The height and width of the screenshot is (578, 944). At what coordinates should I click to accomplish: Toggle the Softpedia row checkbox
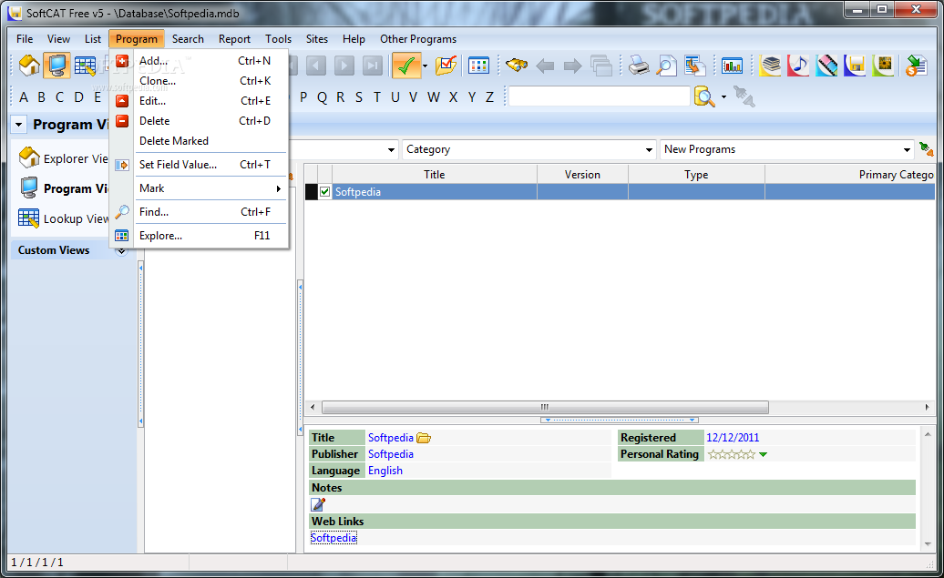pos(324,192)
